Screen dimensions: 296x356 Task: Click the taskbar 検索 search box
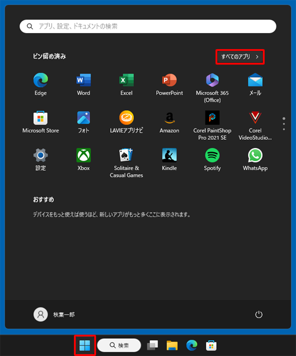(x=119, y=345)
